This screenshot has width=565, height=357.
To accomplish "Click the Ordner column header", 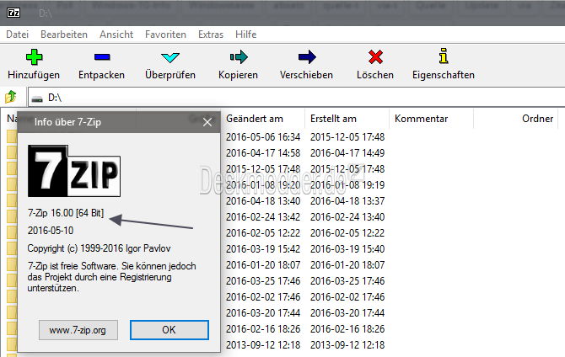I will point(537,119).
